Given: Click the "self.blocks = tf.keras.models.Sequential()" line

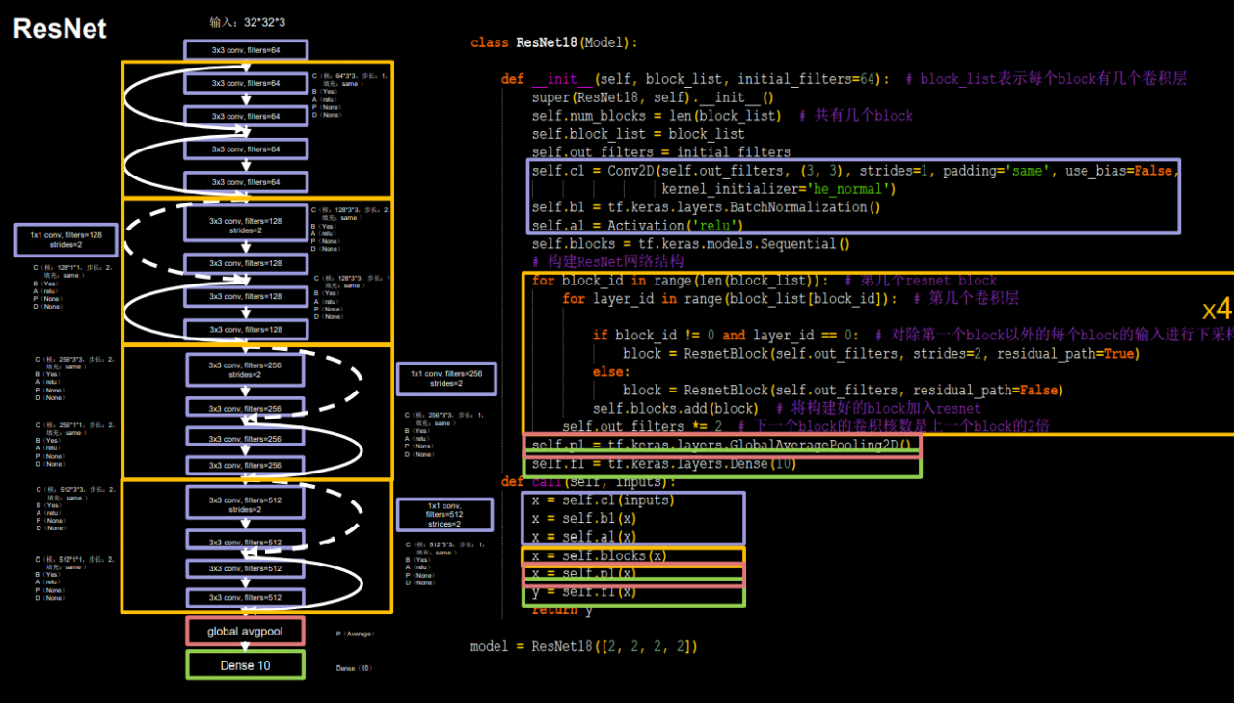Looking at the screenshot, I should coord(691,244).
